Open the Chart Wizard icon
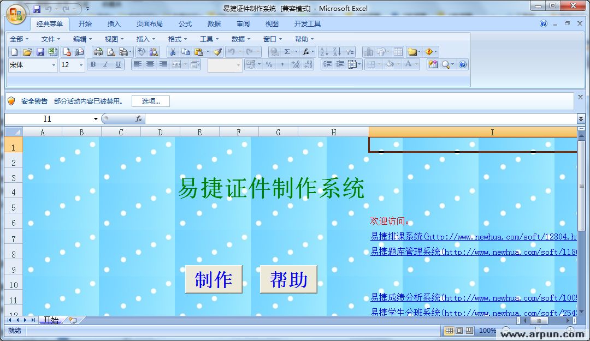This screenshot has width=590, height=341. point(370,51)
